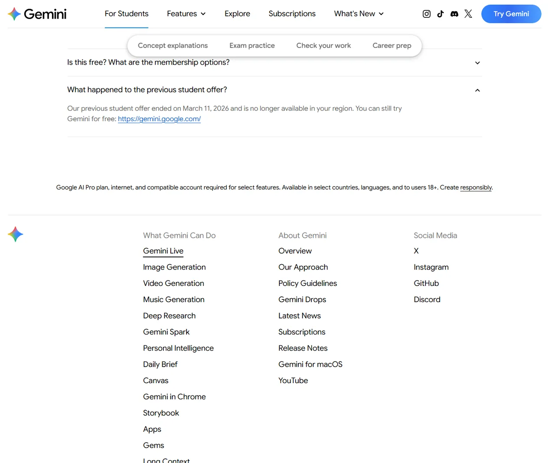Open the Canvas footer link
Screen dimensions: 555x463
[156, 381]
